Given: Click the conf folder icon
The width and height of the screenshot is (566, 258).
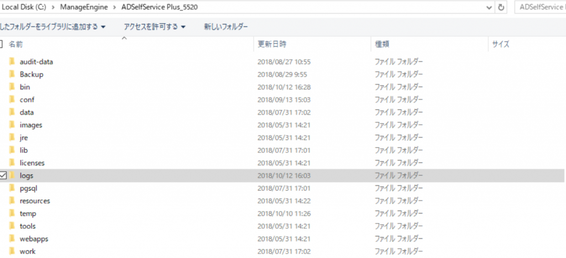Looking at the screenshot, I should point(12,99).
